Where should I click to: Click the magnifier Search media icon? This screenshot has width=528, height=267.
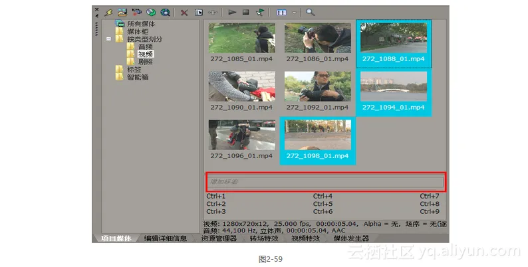point(310,13)
